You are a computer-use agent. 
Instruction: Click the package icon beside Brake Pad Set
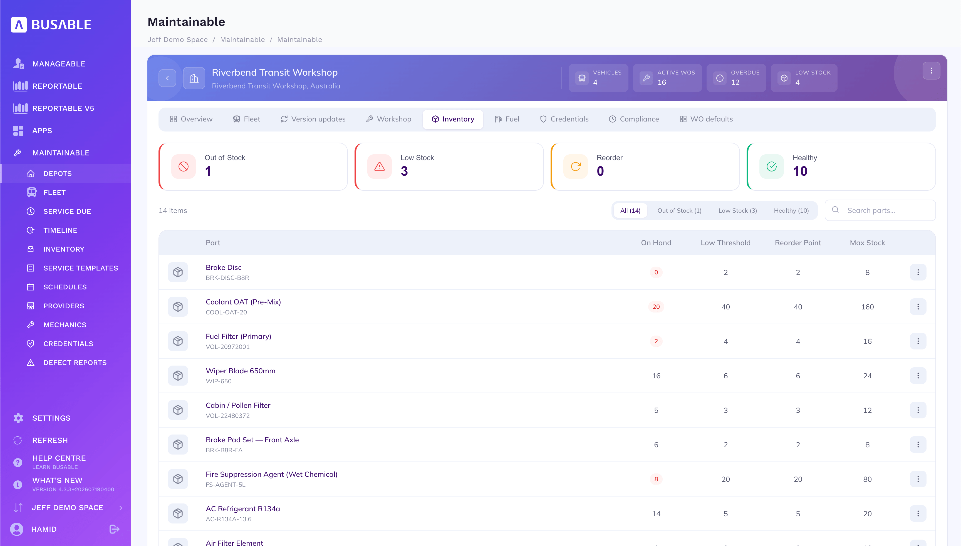click(178, 444)
